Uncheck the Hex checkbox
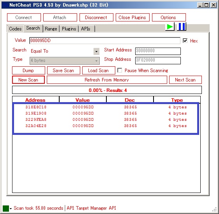This screenshot has width=219, height=214. click(x=185, y=41)
